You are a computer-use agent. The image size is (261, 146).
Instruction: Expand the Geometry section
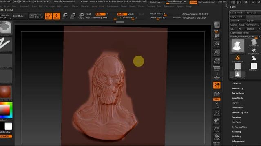(x=237, y=88)
